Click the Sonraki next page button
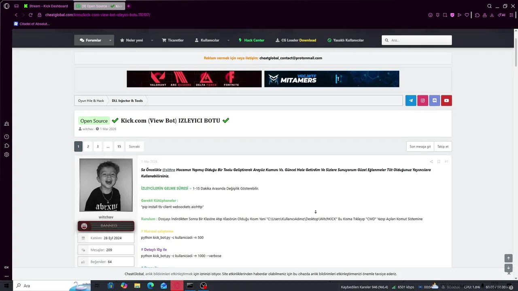Viewport: 518px width, 291px height. pos(134,146)
